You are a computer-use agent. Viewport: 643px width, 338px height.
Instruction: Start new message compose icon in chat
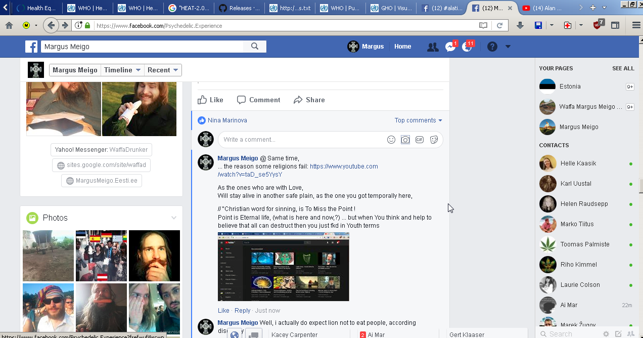click(x=618, y=334)
